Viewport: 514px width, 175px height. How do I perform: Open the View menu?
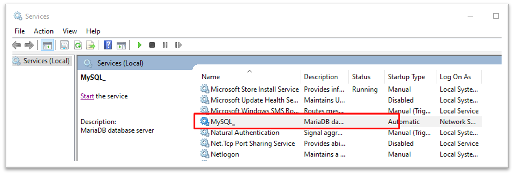(70, 31)
